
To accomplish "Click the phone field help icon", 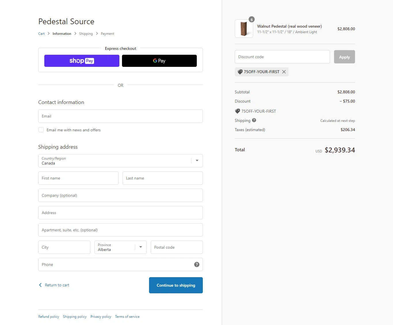I will (x=197, y=264).
